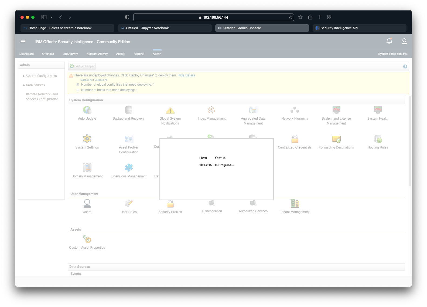Toggle the browser sidebar
427x307 pixels.
point(44,17)
